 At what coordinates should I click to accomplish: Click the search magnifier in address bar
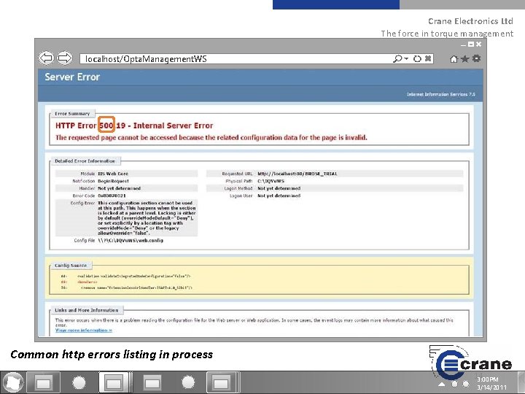[397, 59]
